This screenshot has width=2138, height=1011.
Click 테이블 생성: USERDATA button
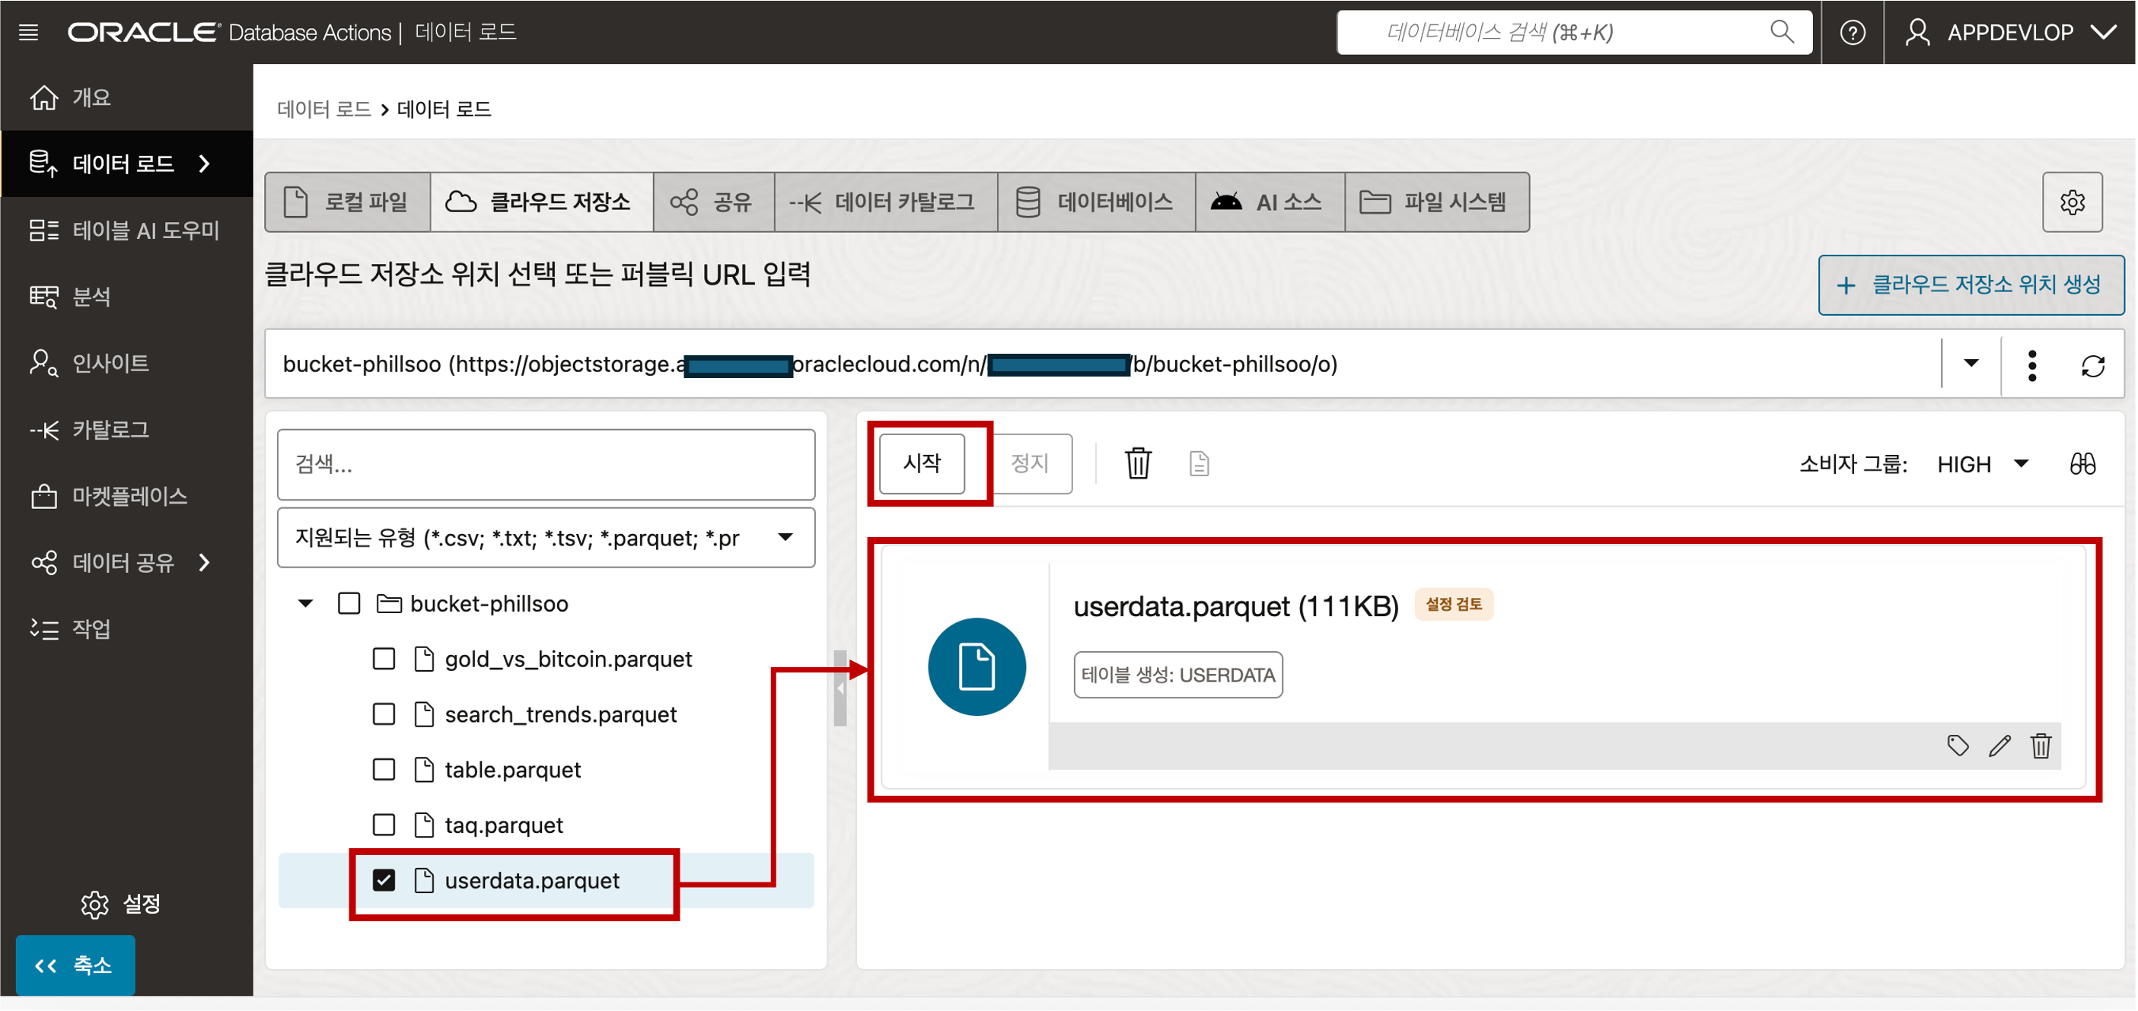click(x=1177, y=675)
